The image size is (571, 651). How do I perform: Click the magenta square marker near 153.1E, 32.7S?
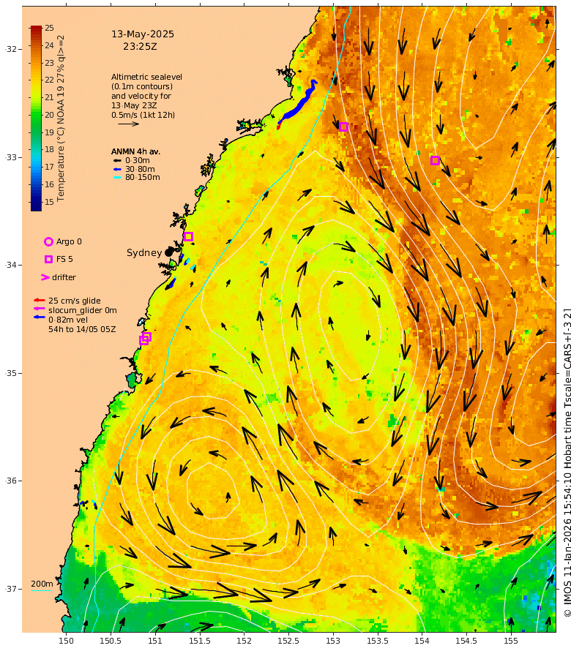pyautogui.click(x=343, y=127)
